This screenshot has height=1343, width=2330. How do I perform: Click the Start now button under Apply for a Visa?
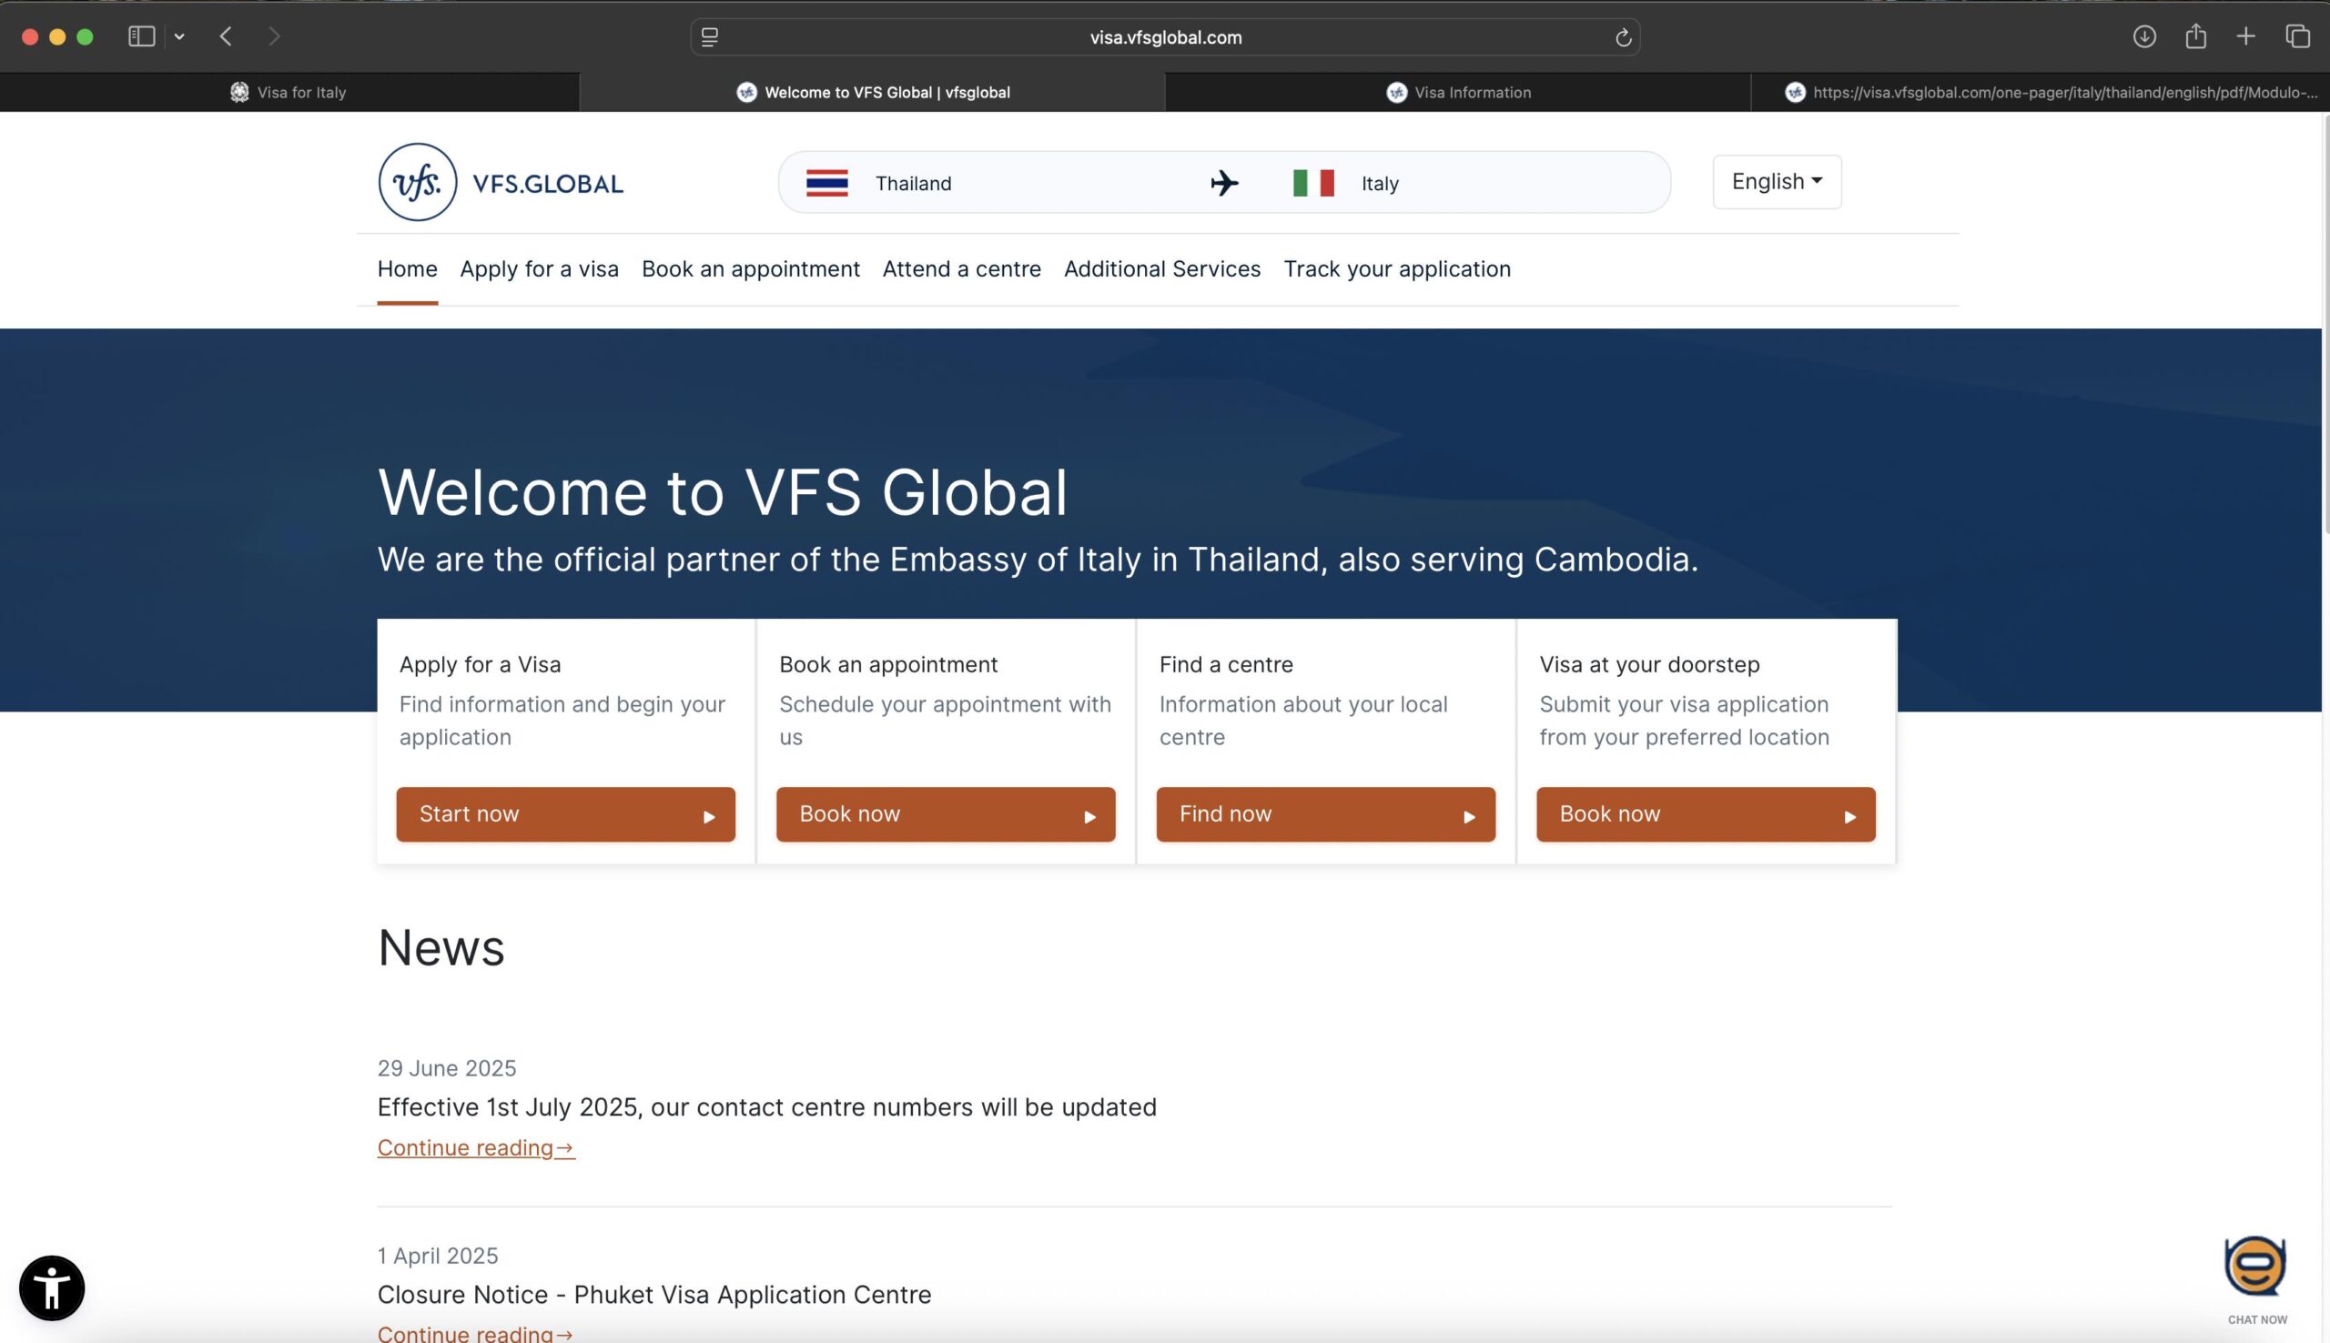[565, 813]
